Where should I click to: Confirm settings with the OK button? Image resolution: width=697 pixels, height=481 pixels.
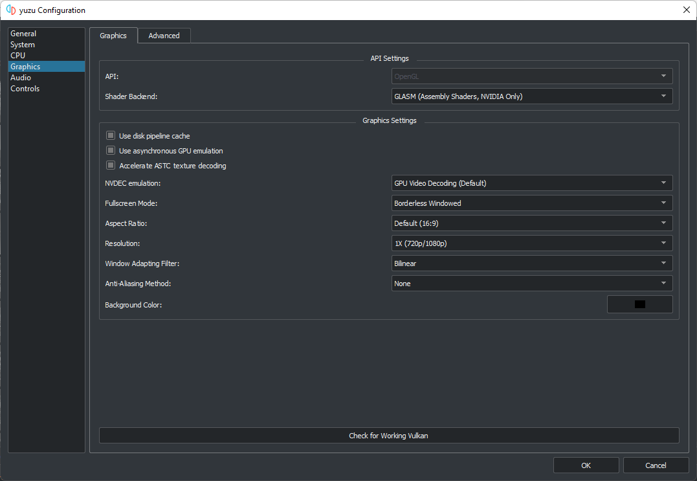(x=586, y=465)
